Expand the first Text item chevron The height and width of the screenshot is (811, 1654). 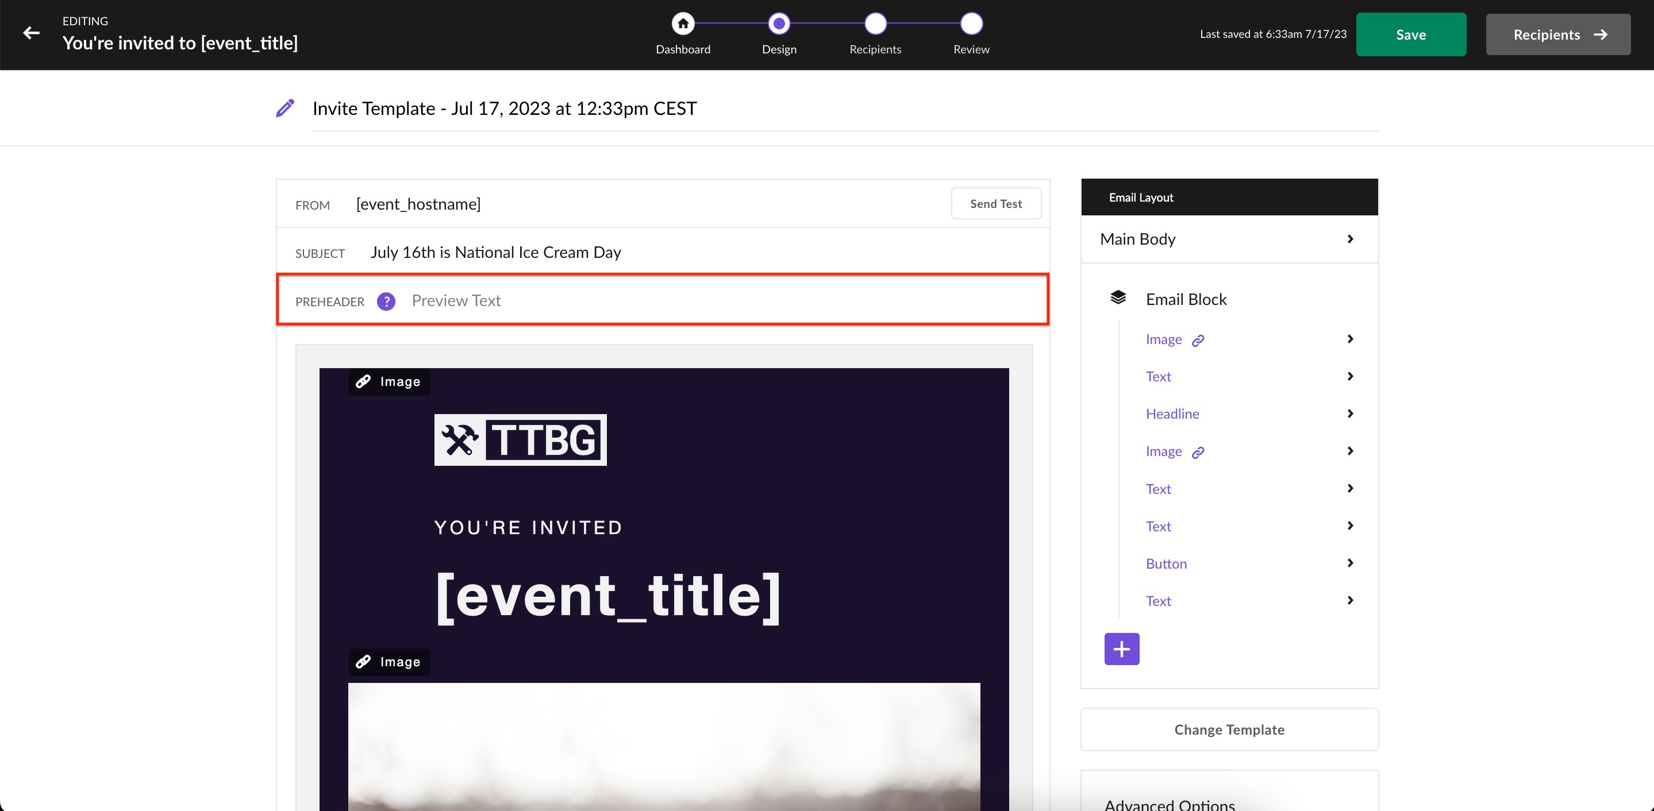tap(1351, 376)
